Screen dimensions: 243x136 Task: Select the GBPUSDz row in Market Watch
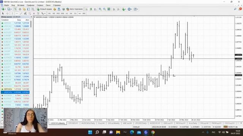(15, 89)
